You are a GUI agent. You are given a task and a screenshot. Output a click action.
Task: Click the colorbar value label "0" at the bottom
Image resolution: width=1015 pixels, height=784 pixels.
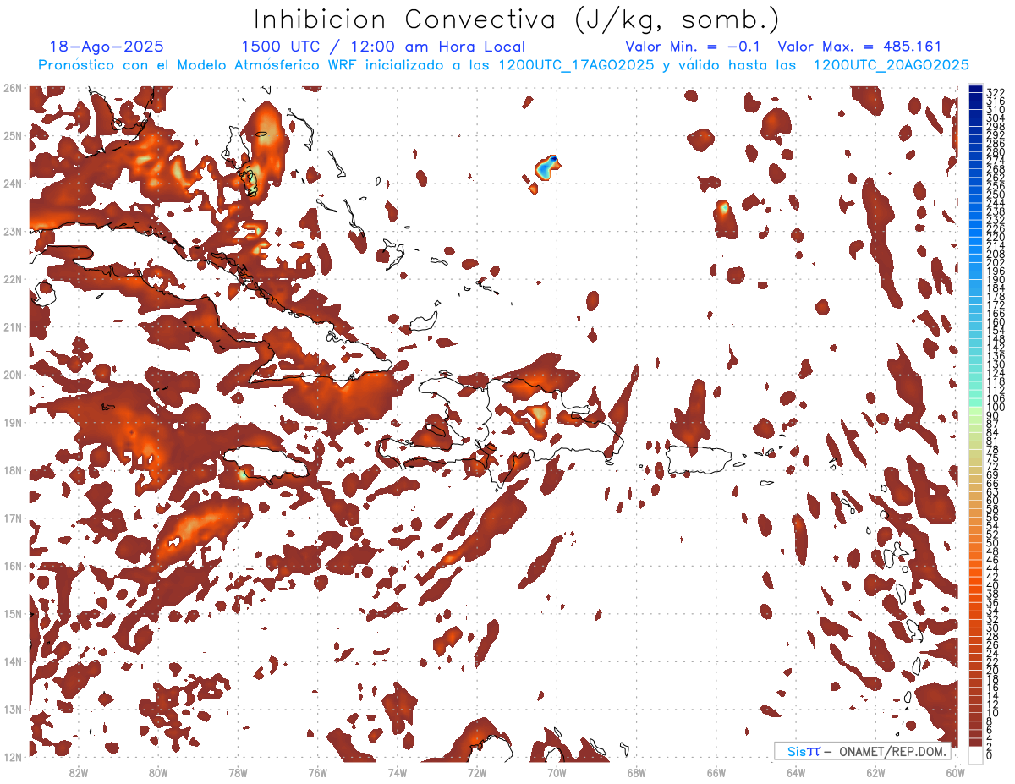tap(990, 755)
